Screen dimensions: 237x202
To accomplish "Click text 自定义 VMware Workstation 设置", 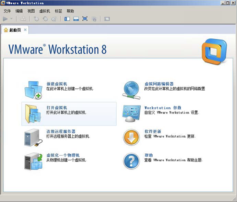I will (x=172, y=112).
